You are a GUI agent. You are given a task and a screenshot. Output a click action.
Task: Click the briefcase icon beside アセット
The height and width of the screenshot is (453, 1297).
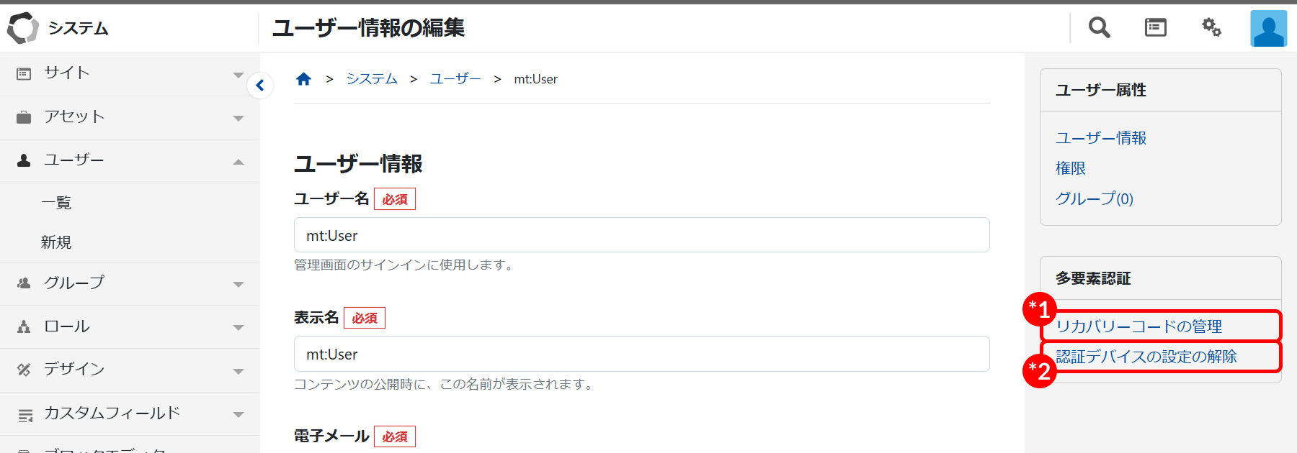24,117
